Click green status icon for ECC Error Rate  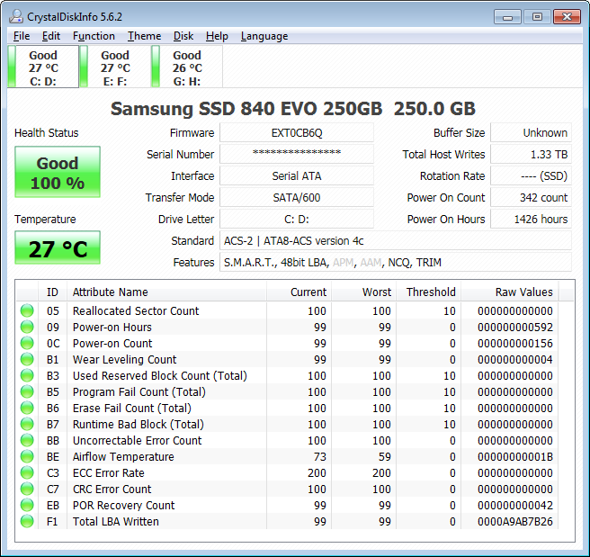click(x=27, y=472)
